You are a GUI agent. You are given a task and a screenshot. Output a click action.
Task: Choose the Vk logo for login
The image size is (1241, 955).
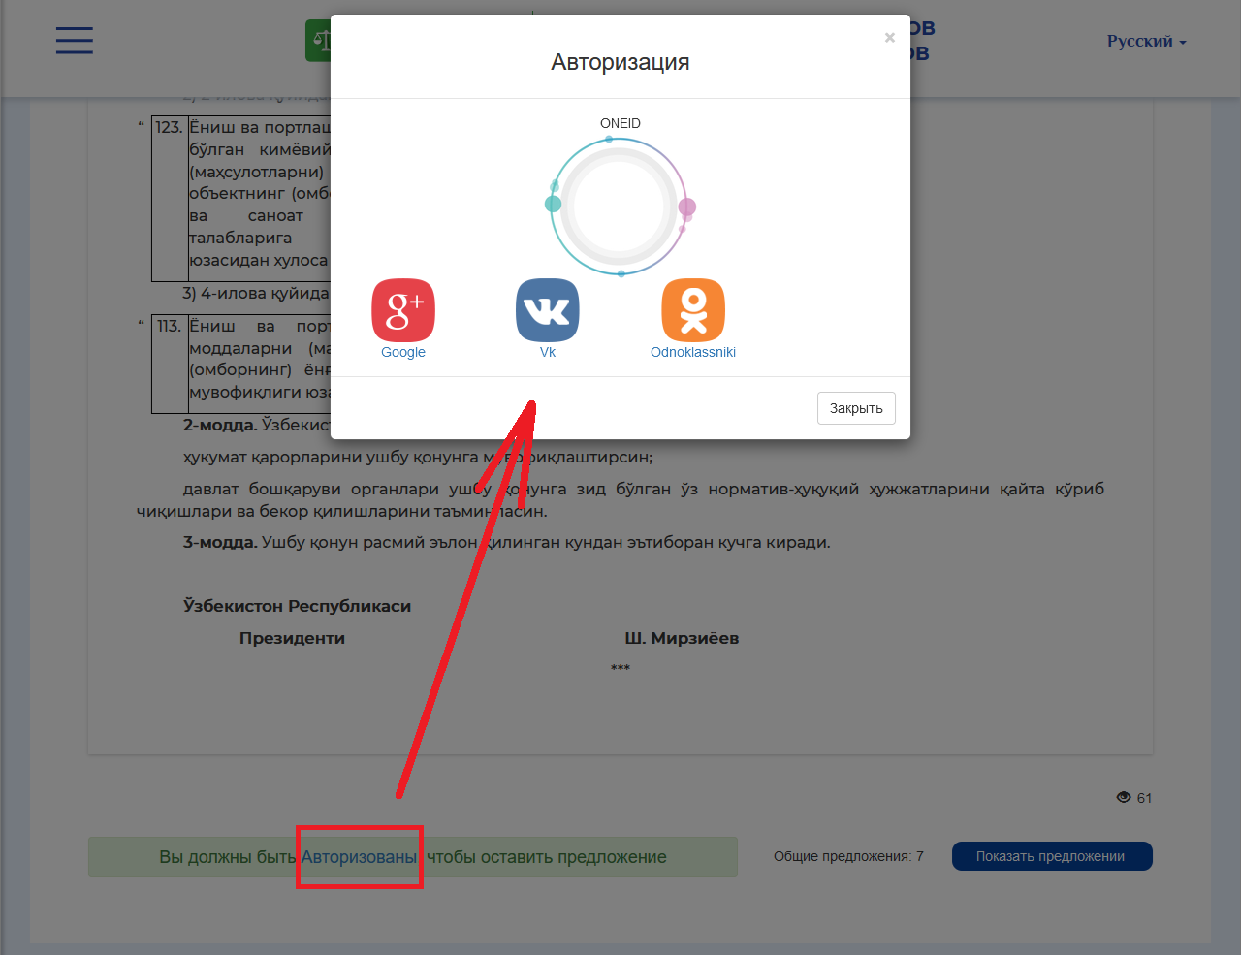(x=548, y=310)
